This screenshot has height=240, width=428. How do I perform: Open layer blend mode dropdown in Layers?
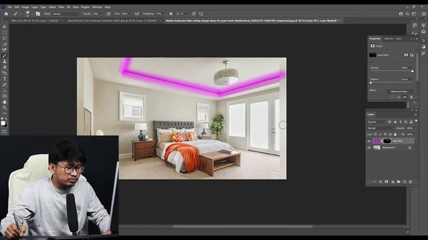click(x=381, y=128)
